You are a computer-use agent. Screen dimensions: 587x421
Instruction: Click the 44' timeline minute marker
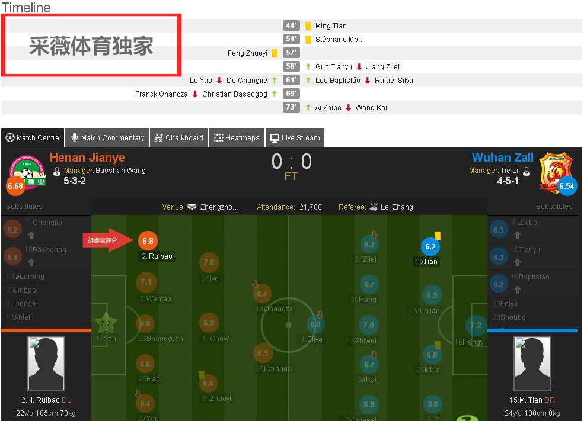291,25
